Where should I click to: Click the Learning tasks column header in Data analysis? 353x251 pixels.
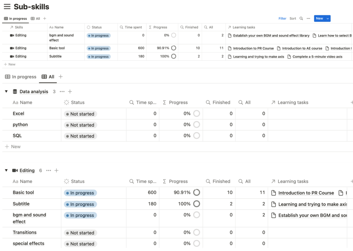pyautogui.click(x=293, y=102)
